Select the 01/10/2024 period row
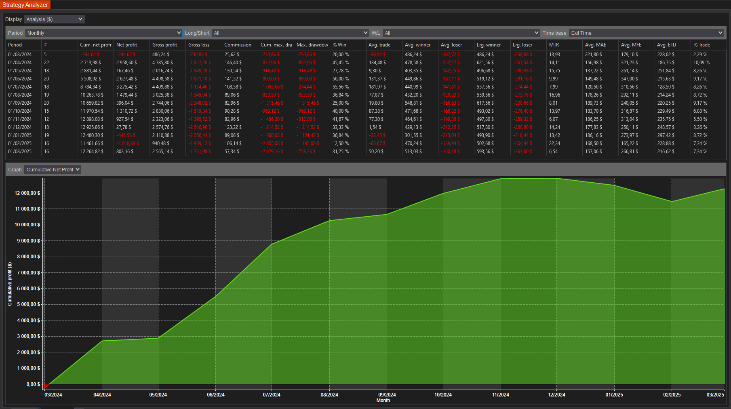This screenshot has width=731, height=409. click(x=366, y=111)
